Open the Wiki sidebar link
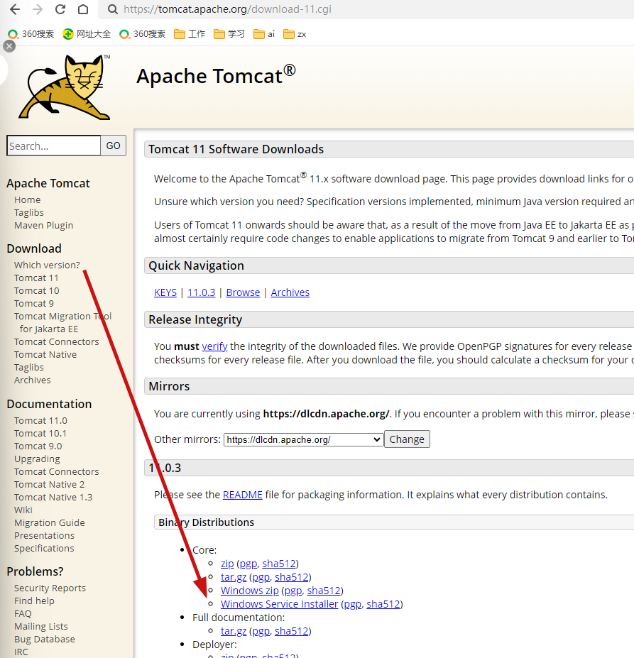The width and height of the screenshot is (634, 658). [x=23, y=510]
